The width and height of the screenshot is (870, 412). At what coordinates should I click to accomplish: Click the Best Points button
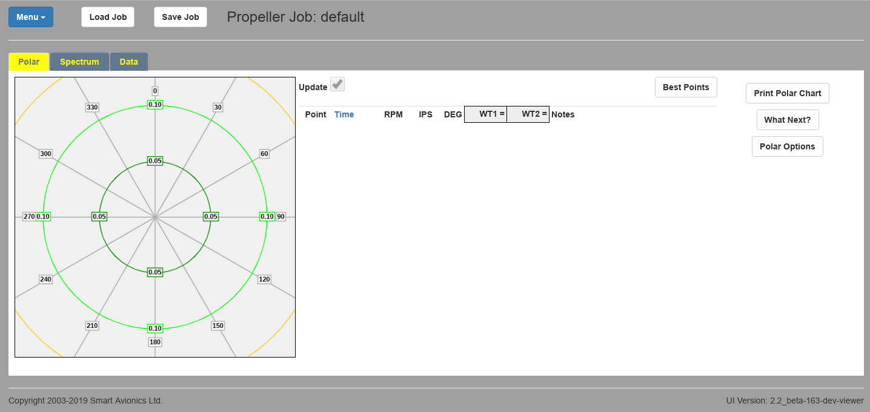click(x=686, y=87)
